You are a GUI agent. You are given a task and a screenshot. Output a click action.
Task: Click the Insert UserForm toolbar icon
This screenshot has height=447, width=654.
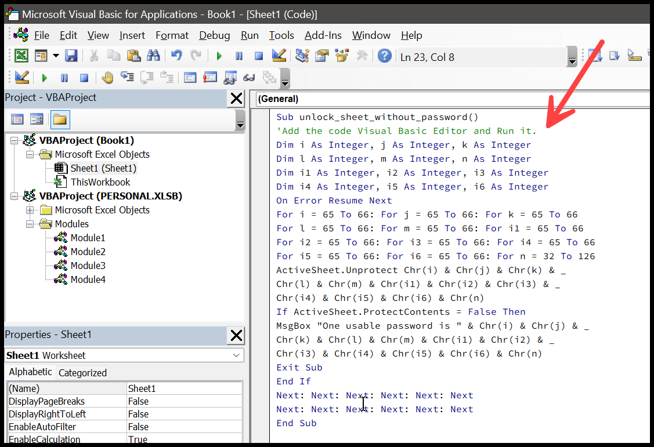(41, 56)
